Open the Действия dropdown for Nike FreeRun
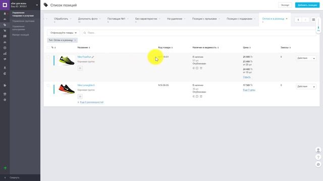 coord(306,58)
